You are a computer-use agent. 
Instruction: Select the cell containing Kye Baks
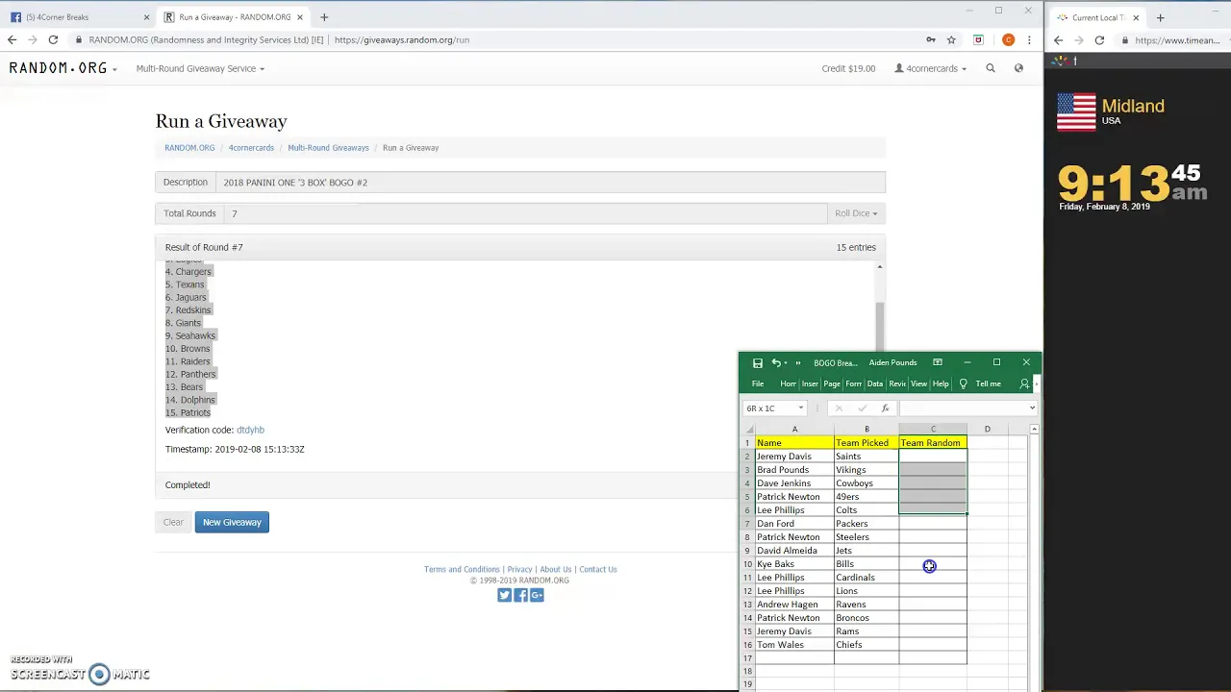point(794,564)
